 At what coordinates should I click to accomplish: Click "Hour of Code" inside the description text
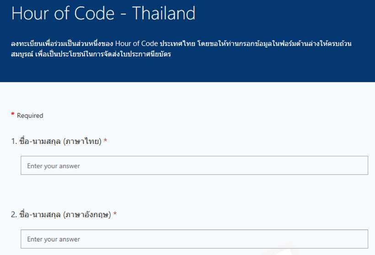pyautogui.click(x=136, y=43)
